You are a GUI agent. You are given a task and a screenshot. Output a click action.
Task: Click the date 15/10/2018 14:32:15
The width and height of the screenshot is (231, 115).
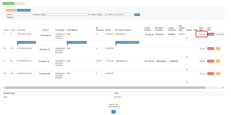point(24,73)
